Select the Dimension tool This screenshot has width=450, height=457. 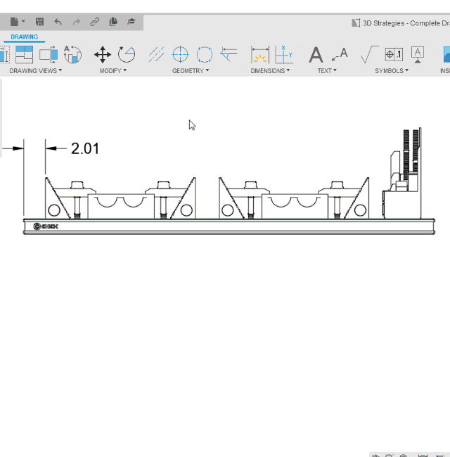click(260, 55)
